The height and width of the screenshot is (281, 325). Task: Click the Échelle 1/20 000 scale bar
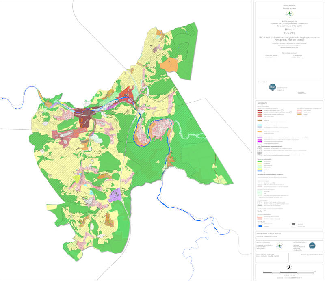pos(288,272)
